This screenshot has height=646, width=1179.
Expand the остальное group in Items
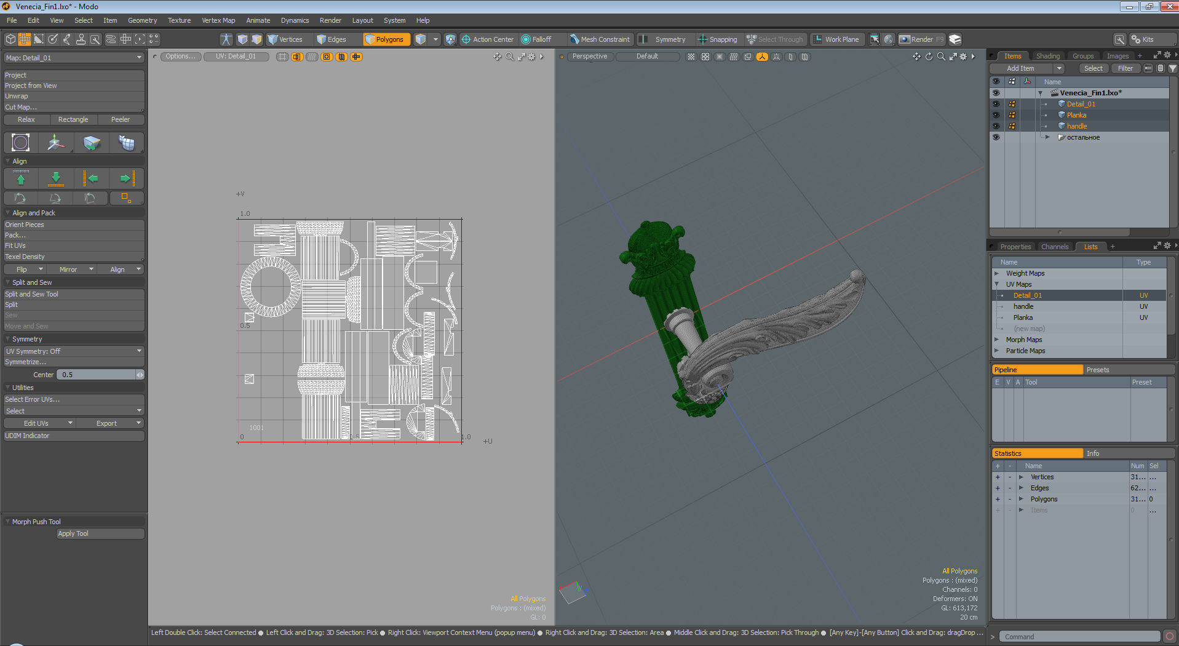pos(1047,137)
